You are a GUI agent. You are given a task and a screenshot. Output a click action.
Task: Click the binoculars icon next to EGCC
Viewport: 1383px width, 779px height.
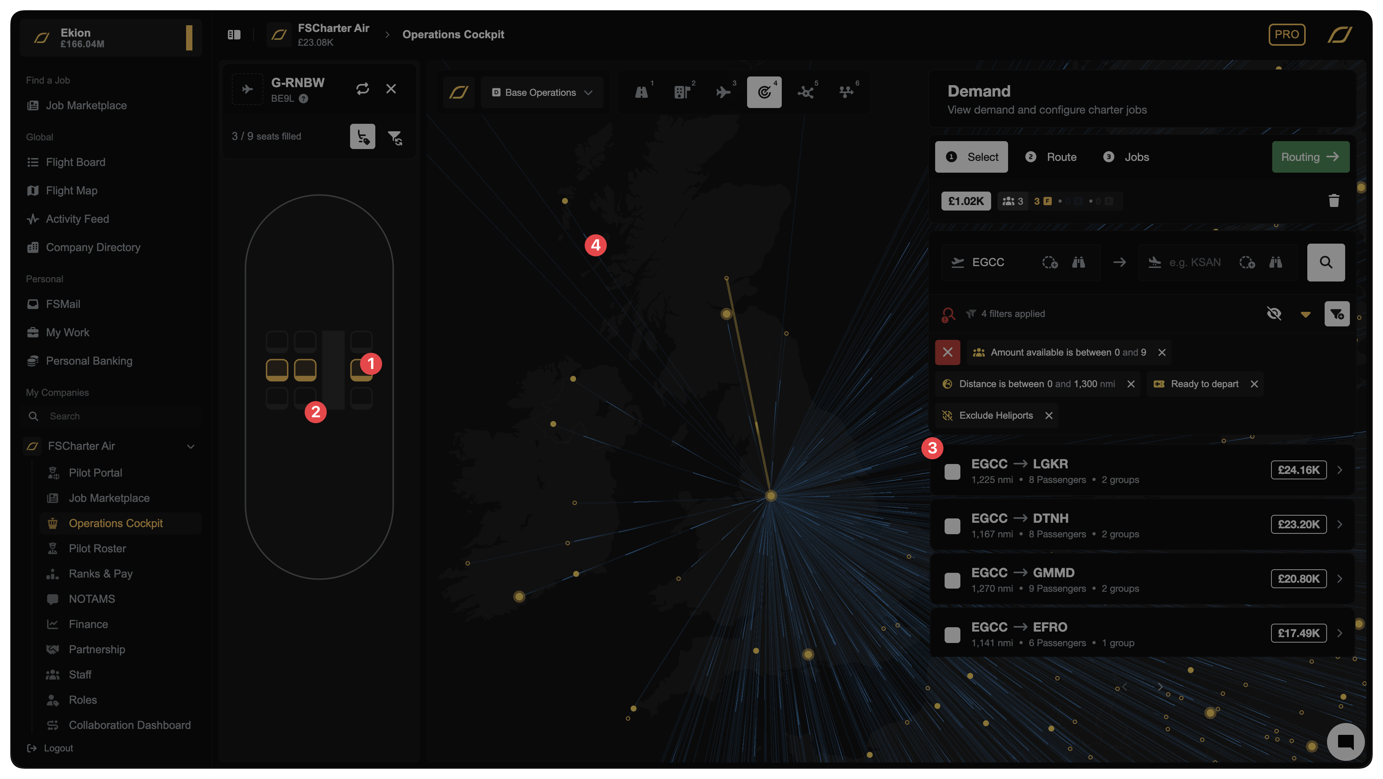tap(1078, 263)
